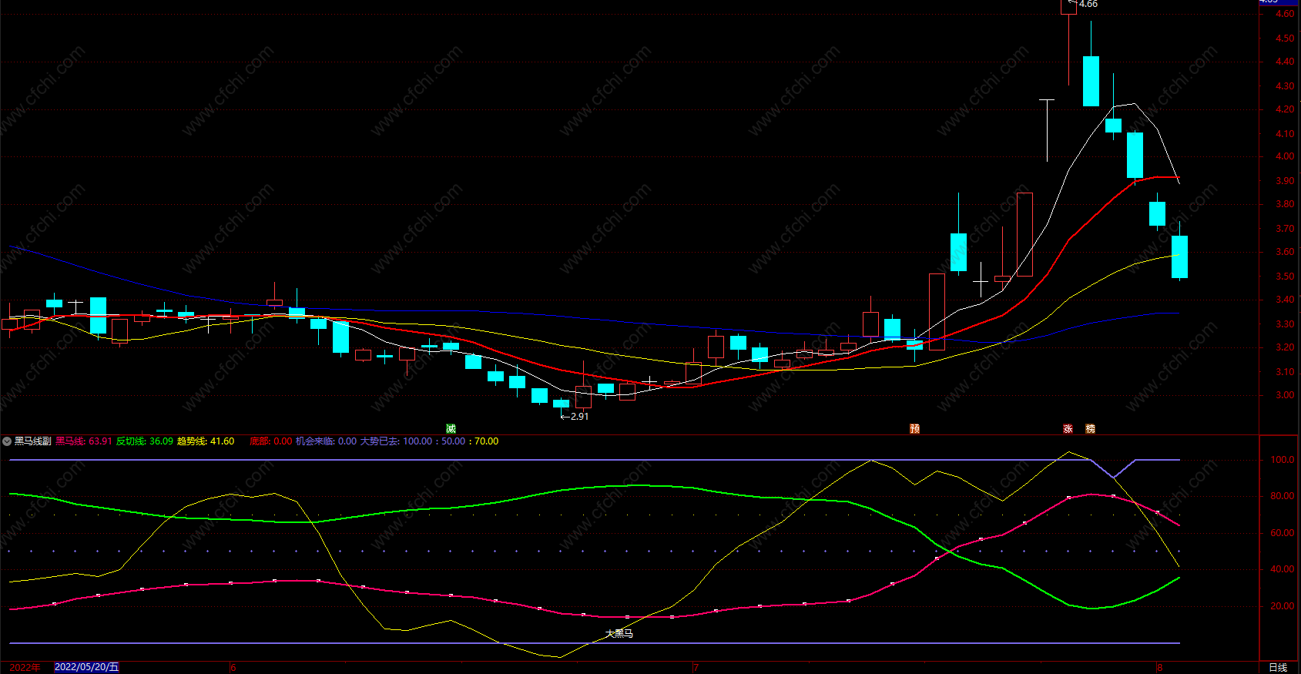The image size is (1301, 674).
Task: Click the 100.0 indicator axis label
Action: pos(1283,460)
